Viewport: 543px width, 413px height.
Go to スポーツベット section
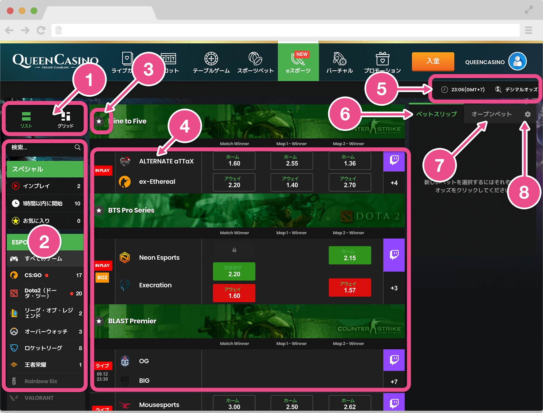point(255,63)
